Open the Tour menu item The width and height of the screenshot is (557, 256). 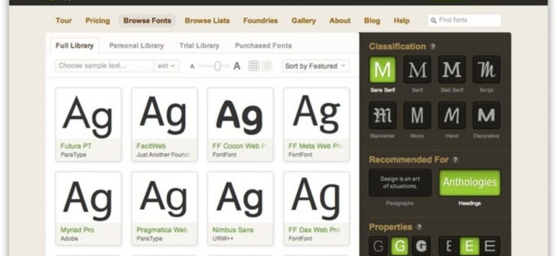[63, 20]
